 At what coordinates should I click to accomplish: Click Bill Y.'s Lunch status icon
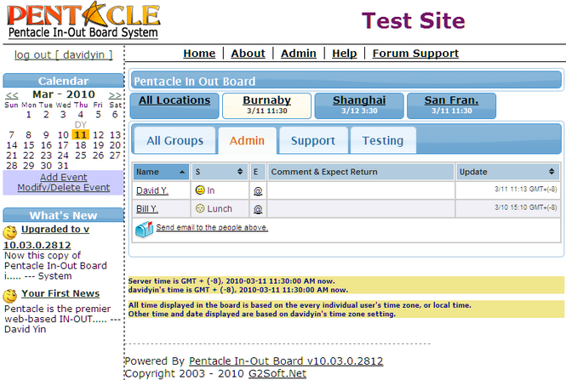click(x=200, y=208)
